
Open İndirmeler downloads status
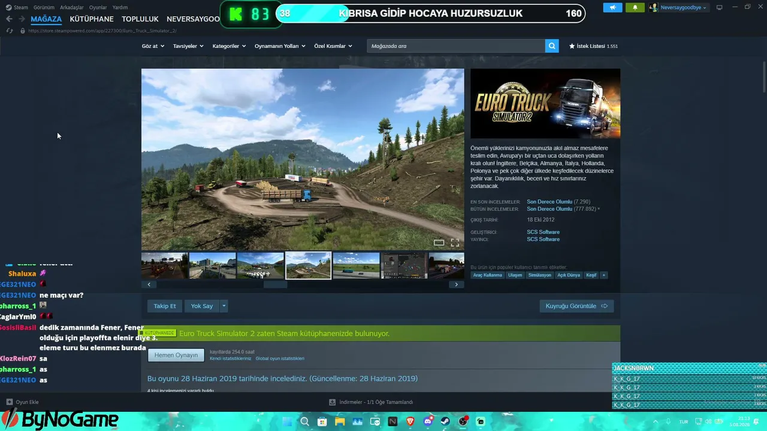372,402
